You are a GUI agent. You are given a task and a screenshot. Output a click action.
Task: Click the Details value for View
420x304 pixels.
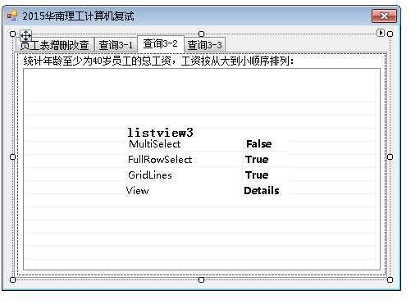point(262,191)
